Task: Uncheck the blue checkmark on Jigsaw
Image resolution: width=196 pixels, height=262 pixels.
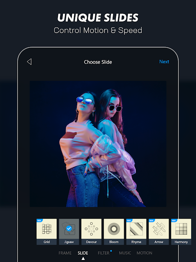Action: coord(69,228)
